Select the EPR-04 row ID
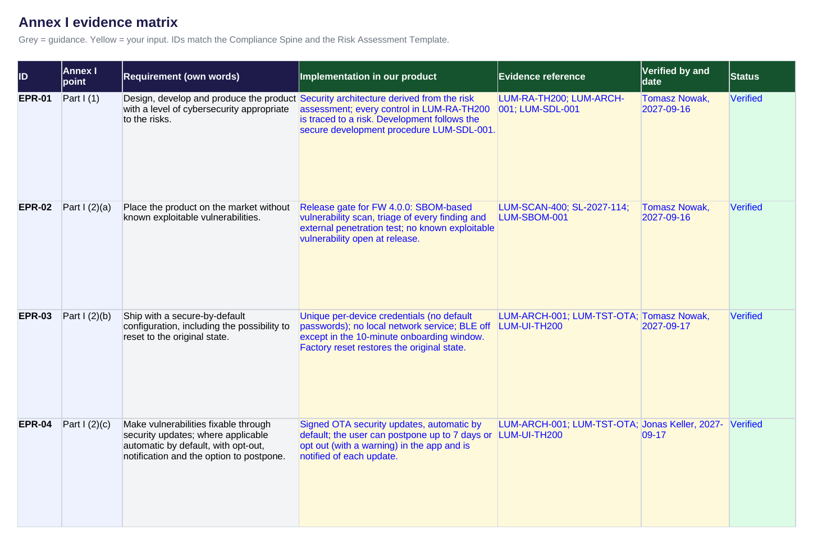This screenshot has height=544, width=813. point(40,473)
